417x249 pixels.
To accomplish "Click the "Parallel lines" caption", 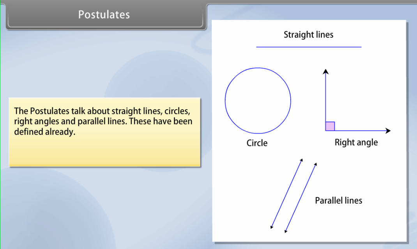I will coord(338,201).
